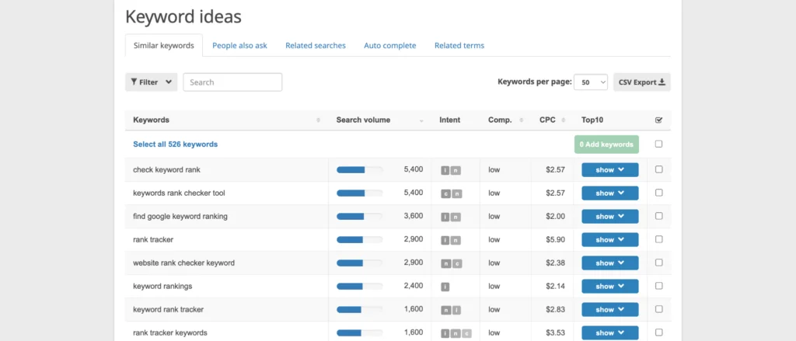Click intent badges for rank tracker keywords

pyautogui.click(x=456, y=333)
